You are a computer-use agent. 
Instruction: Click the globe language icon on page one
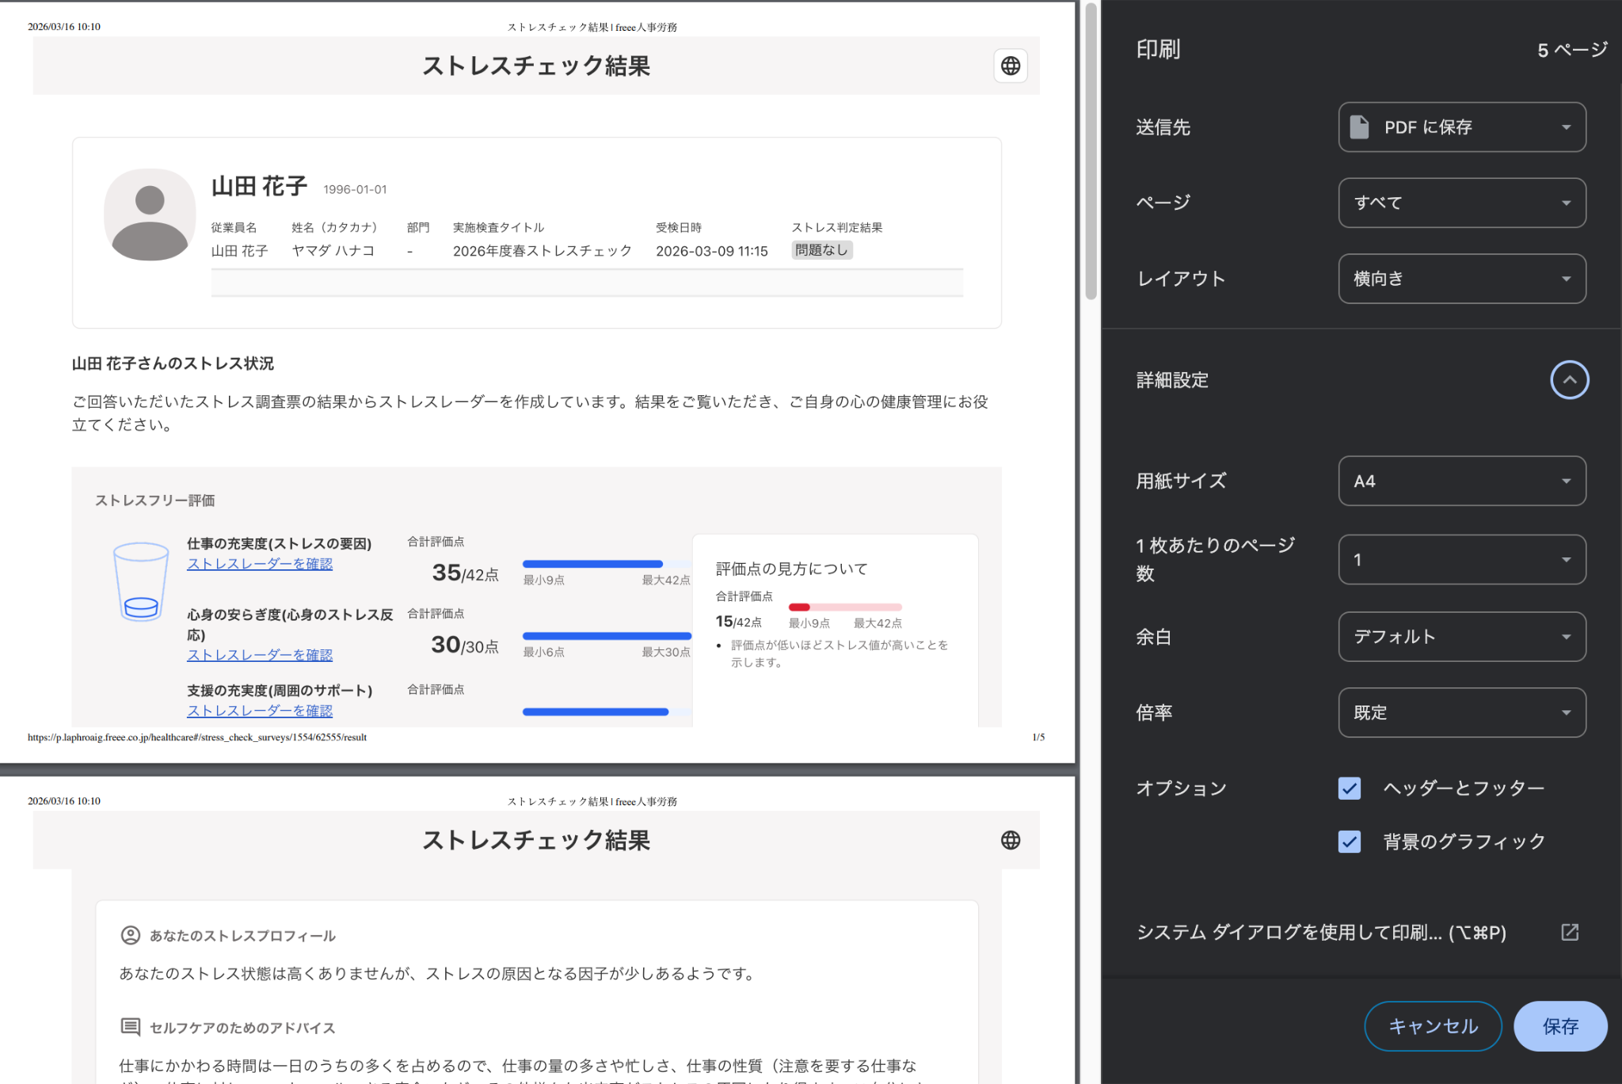[x=1011, y=66]
